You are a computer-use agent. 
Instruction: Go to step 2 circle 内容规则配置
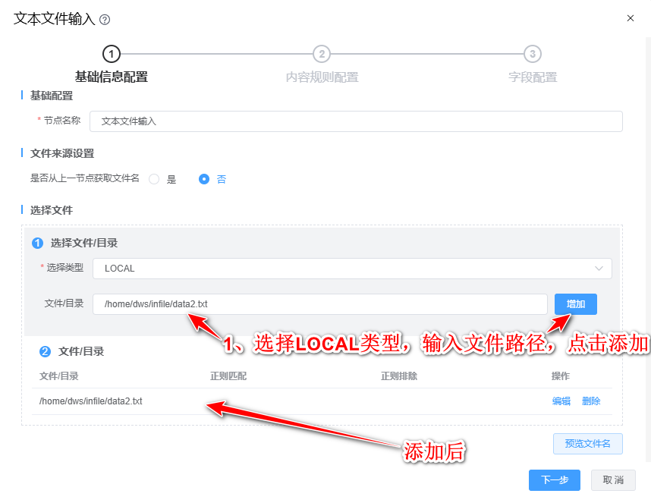coord(322,54)
